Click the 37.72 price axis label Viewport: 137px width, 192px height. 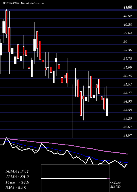pyautogui.click(x=128, y=59)
